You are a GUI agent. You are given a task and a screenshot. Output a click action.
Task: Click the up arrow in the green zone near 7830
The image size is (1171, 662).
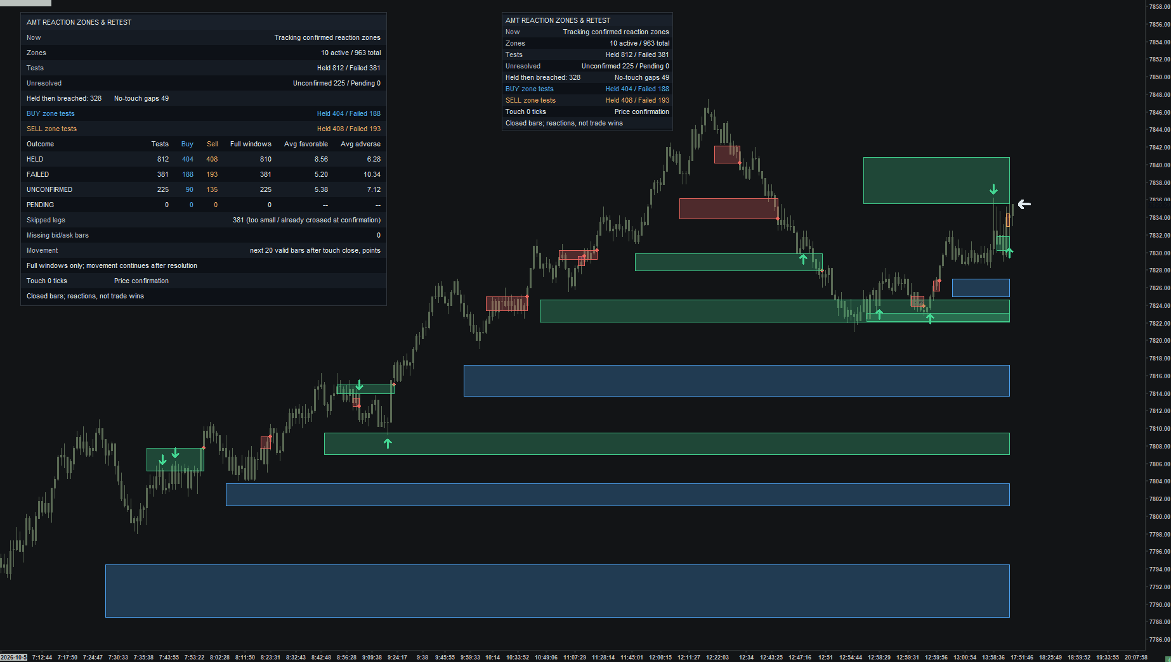coord(803,258)
